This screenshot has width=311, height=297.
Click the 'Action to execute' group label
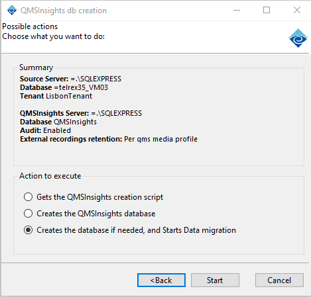50,176
